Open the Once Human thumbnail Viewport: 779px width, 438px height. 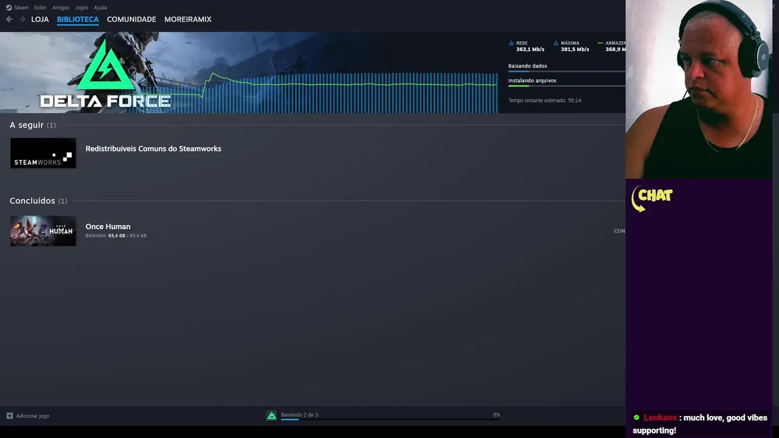[x=43, y=231]
